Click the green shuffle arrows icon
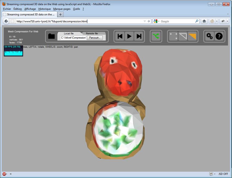 click(x=156, y=36)
